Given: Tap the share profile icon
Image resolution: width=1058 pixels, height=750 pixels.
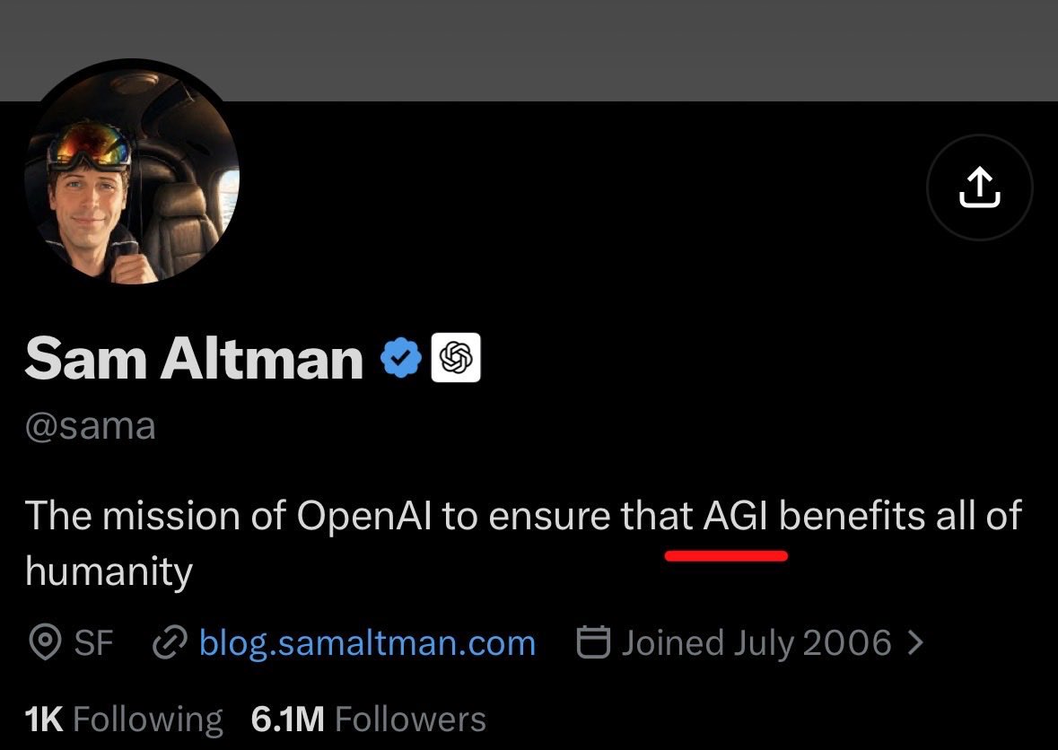Looking at the screenshot, I should tap(979, 187).
